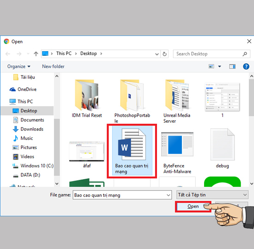Viewport: 254px width, 249px height.
Task: Click the This PC breadcrumb
Action: pos(64,53)
